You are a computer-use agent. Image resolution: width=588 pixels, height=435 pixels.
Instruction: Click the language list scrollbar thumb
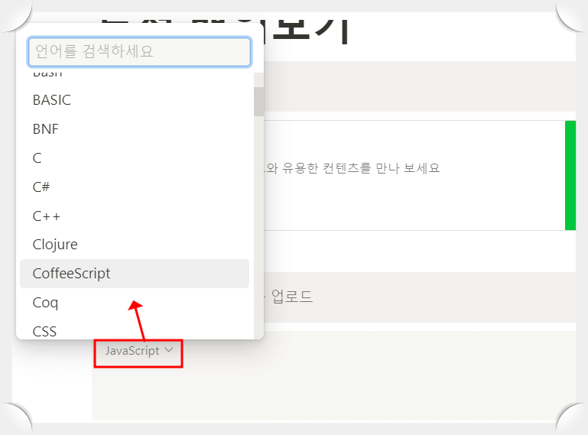258,102
